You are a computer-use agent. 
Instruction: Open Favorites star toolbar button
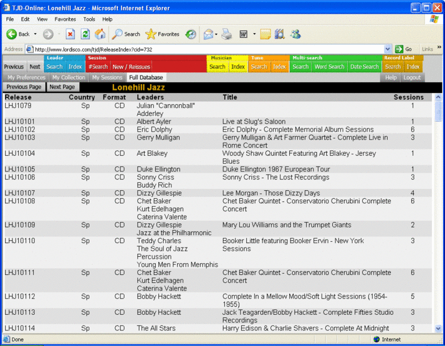162,34
